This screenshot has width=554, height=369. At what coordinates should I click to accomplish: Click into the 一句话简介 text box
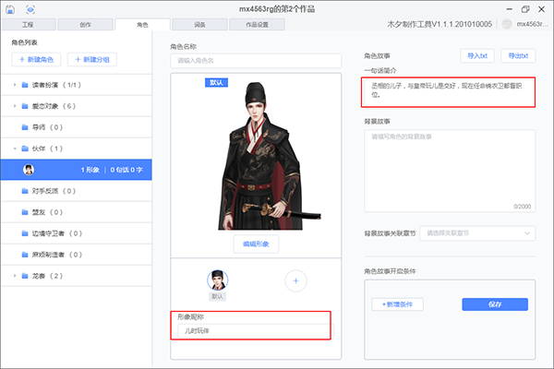448,92
